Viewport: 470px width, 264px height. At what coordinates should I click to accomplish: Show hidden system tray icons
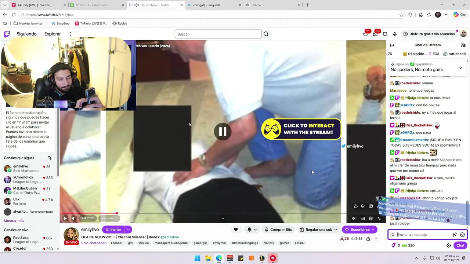(x=417, y=258)
